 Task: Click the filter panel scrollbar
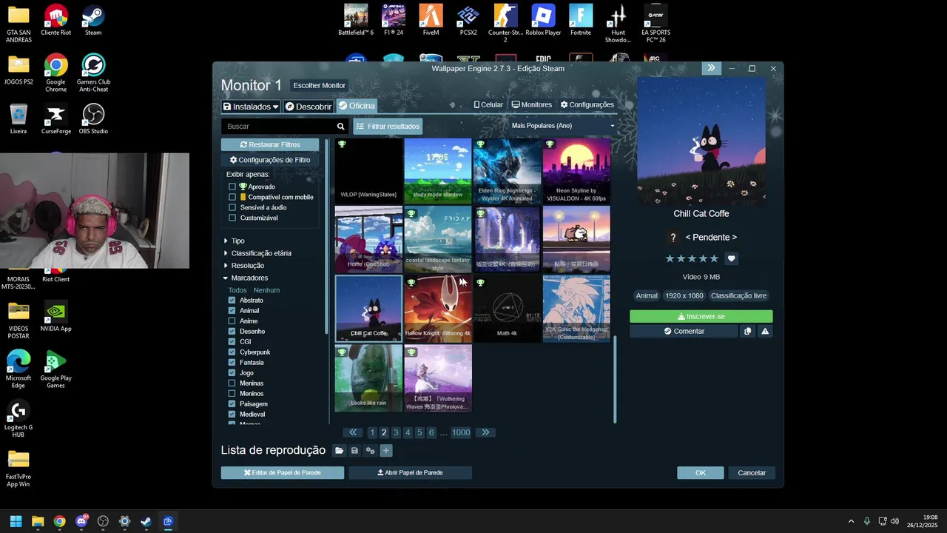[x=326, y=237]
